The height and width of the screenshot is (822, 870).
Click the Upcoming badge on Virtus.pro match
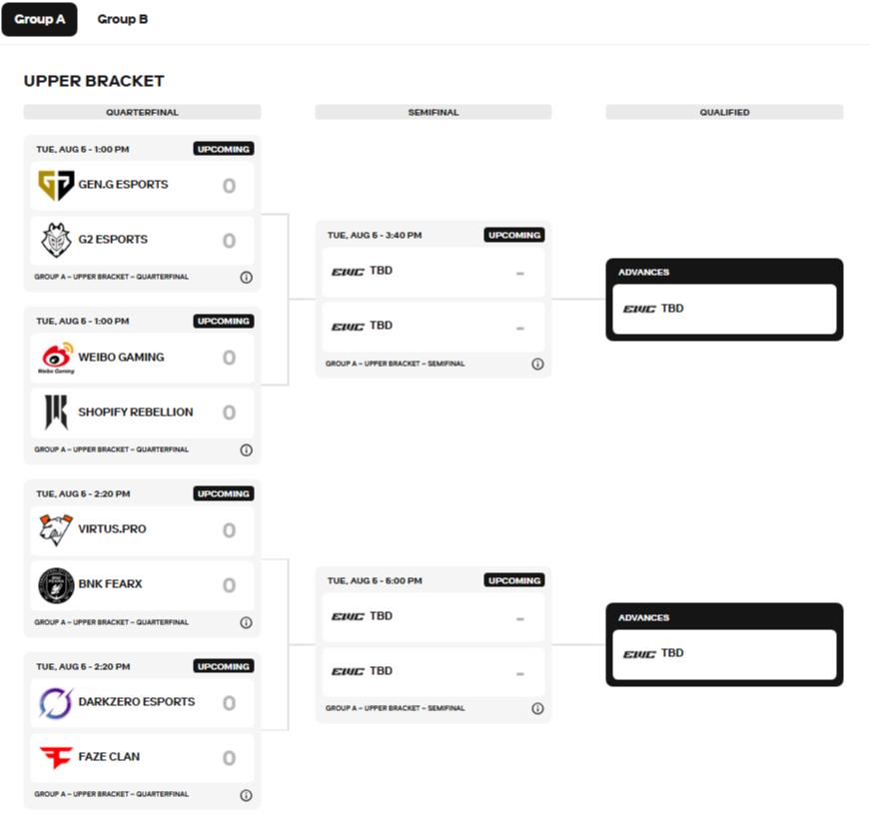pos(224,493)
